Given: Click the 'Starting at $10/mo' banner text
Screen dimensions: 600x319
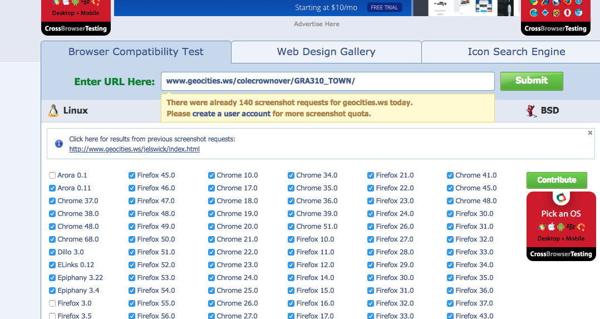Looking at the screenshot, I should point(326,8).
